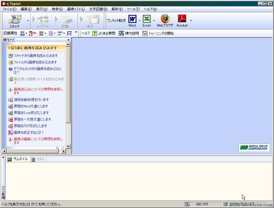Click the Acrobat PDF icon
Screen dimensions: 274x208
tap(182, 19)
